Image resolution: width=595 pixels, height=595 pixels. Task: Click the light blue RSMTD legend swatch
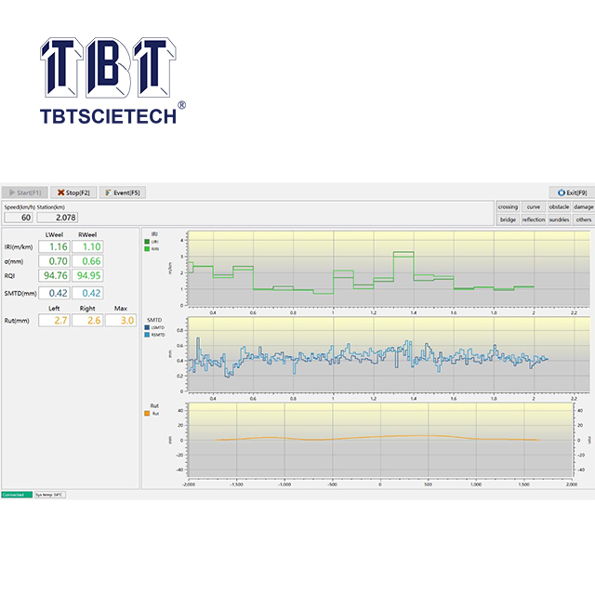146,334
